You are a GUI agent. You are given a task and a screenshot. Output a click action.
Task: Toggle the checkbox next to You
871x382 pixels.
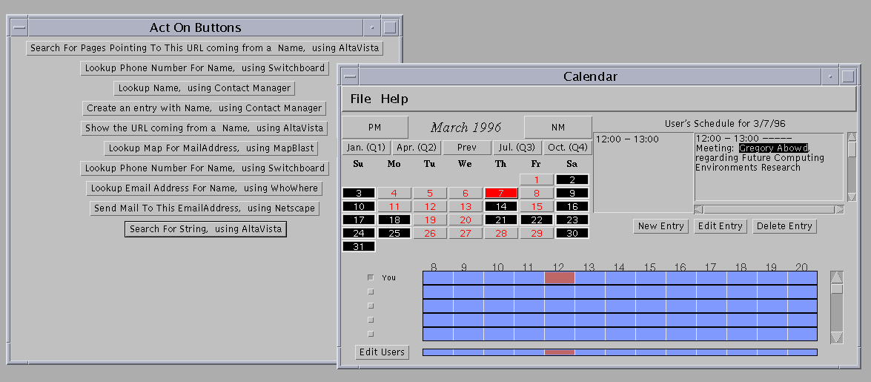point(371,277)
